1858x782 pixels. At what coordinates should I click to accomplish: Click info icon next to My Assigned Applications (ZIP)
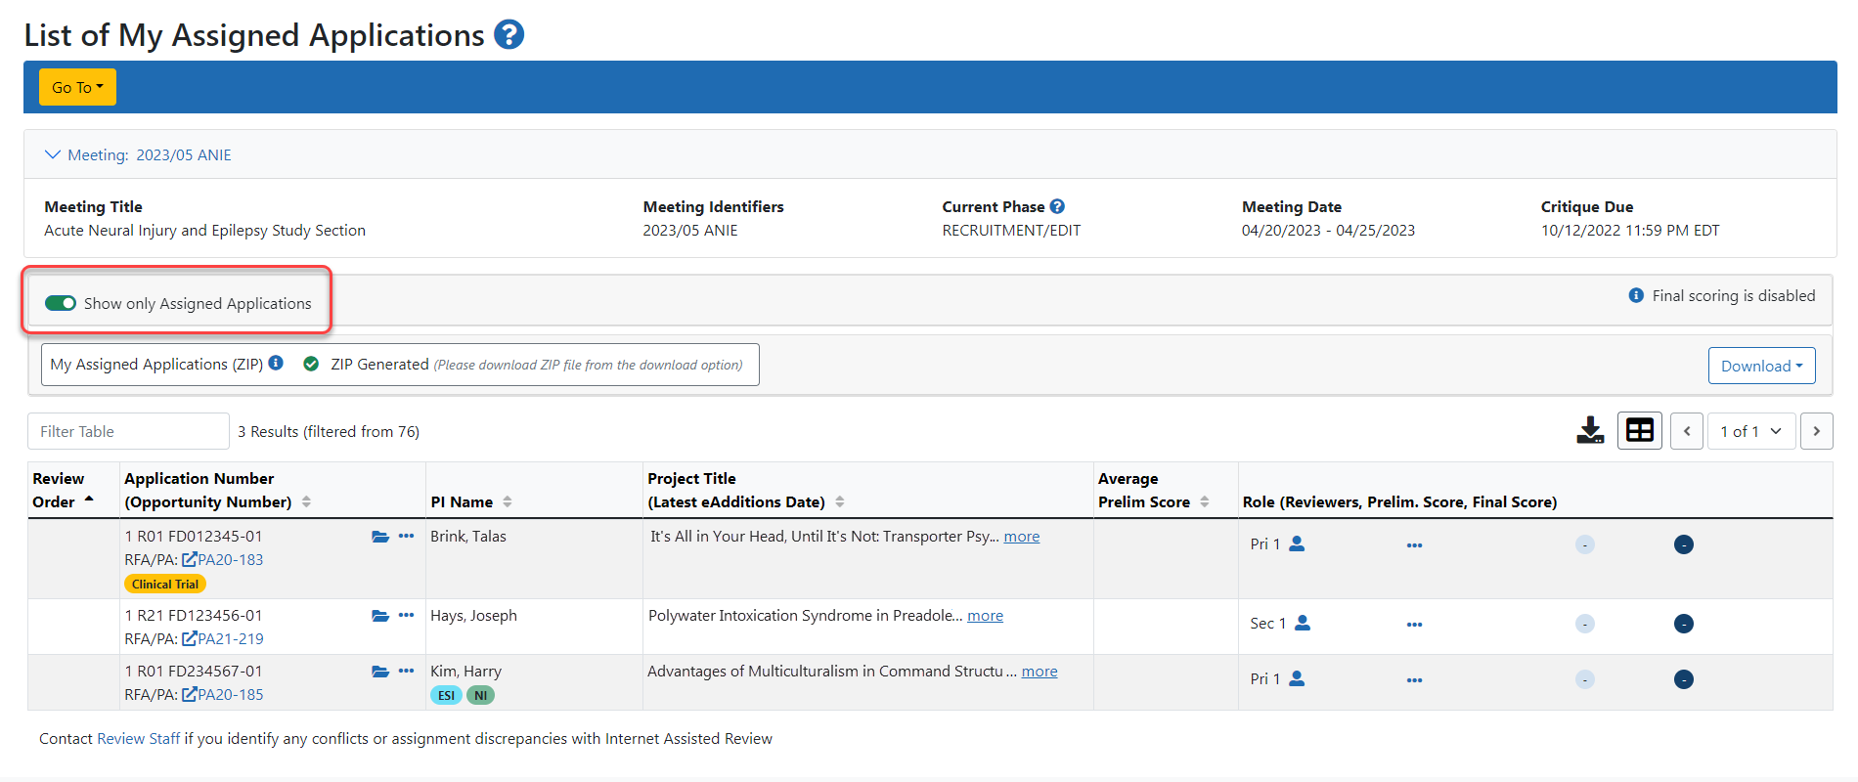click(x=276, y=364)
